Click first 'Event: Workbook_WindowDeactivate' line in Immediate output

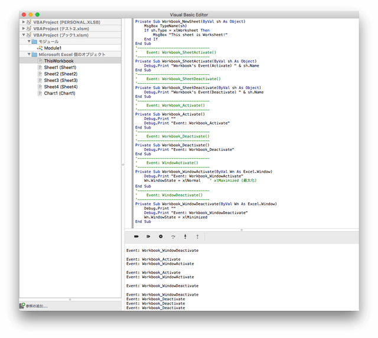point(162,250)
